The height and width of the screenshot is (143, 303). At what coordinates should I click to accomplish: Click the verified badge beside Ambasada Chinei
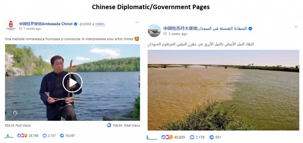(76, 24)
